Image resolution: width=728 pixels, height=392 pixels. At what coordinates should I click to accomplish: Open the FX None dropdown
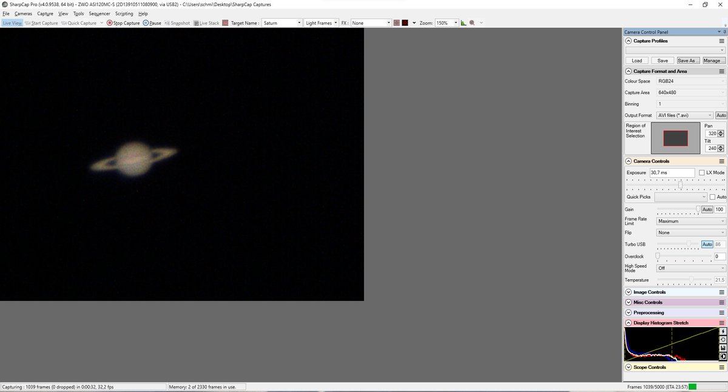point(371,23)
